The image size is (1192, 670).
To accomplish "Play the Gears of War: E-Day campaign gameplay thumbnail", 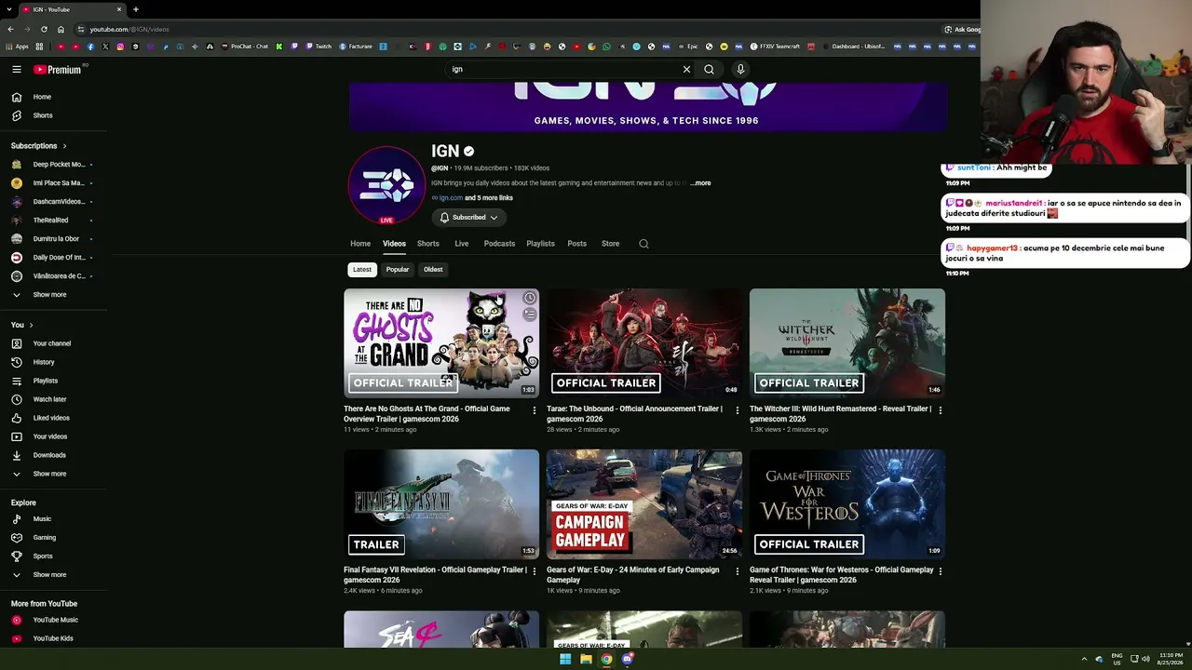I will tap(644, 504).
